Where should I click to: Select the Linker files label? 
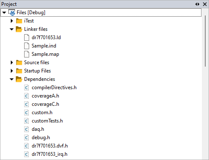36,29
